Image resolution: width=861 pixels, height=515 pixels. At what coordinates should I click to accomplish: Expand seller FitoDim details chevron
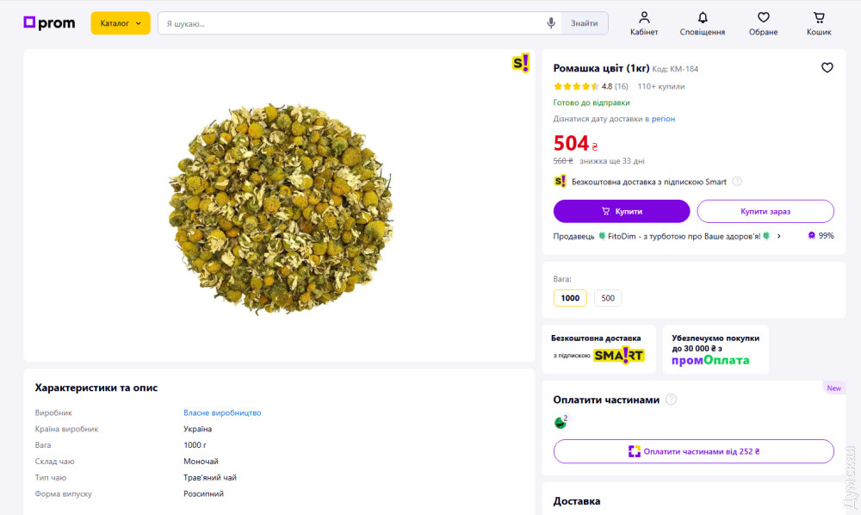pos(779,236)
